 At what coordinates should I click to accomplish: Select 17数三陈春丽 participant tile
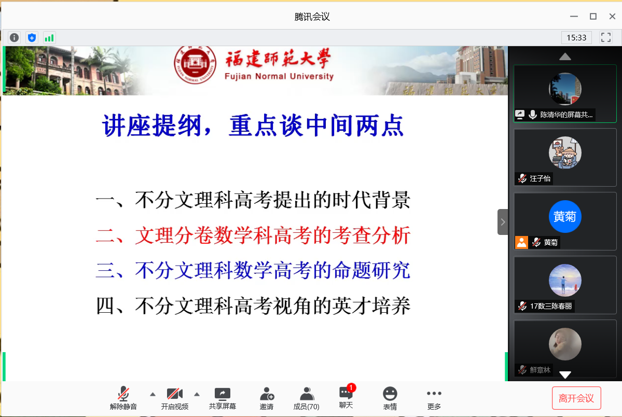pyautogui.click(x=565, y=285)
